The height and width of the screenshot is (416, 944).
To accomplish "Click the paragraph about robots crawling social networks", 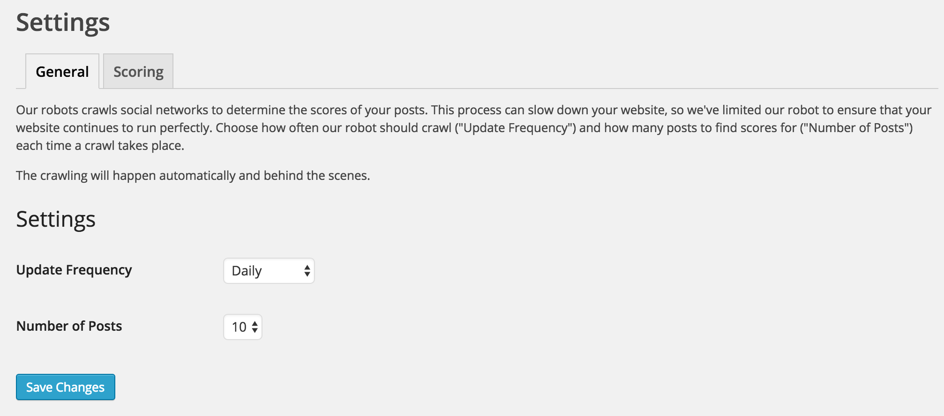I will click(473, 128).
